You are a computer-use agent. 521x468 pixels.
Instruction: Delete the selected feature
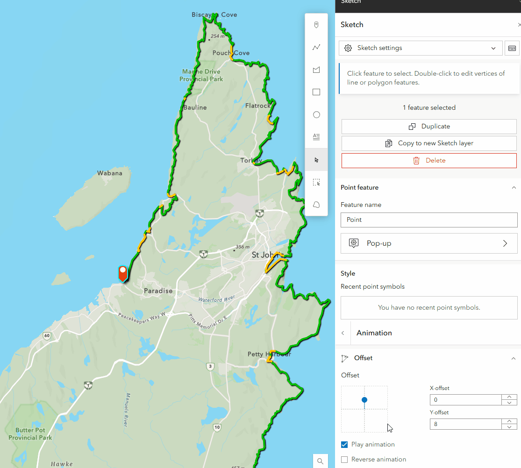click(x=429, y=161)
